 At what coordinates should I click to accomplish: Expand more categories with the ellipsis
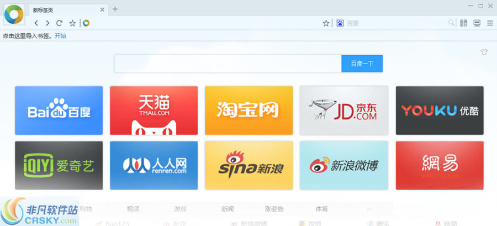369,209
